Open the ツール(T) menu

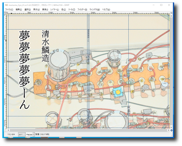click(72, 10)
